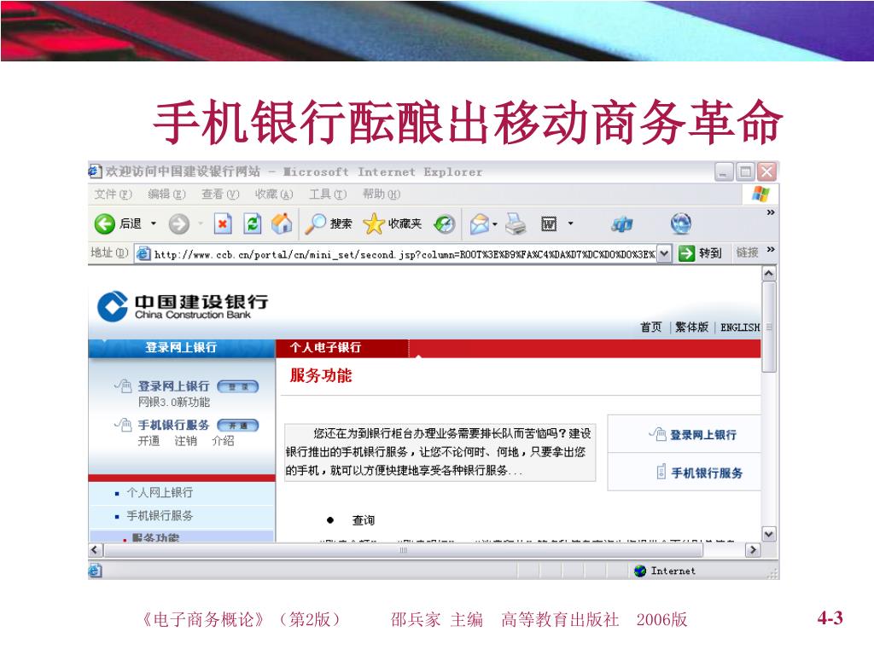Click IE icon in window title bar
874x655 pixels.
click(x=95, y=171)
